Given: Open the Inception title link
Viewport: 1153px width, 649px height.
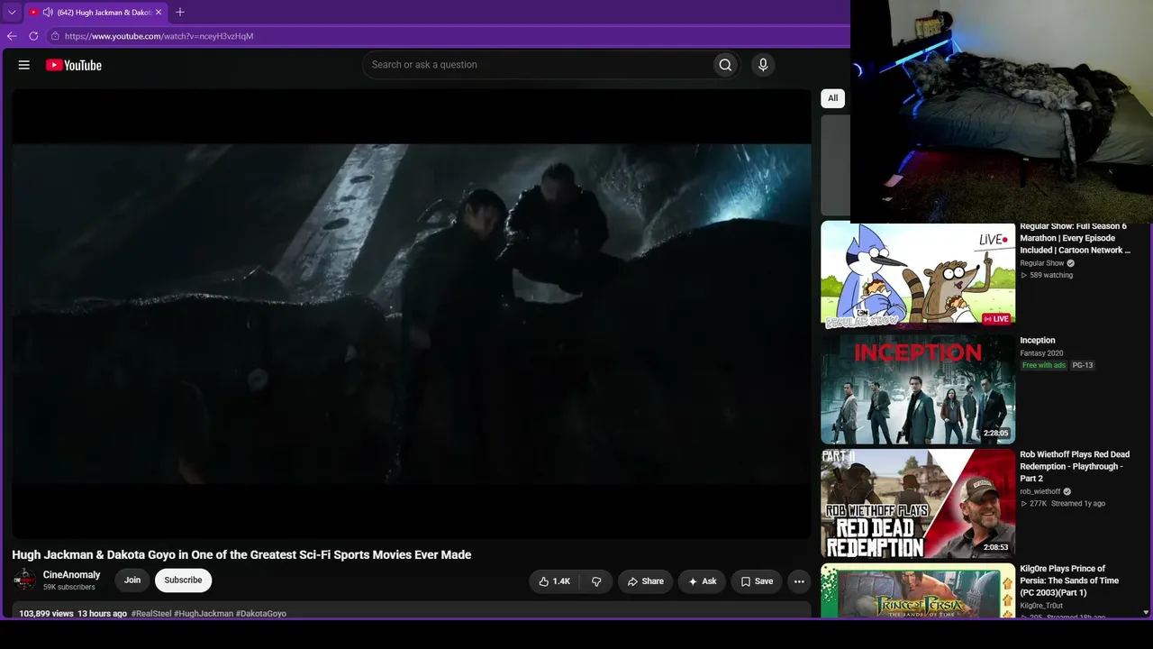Looking at the screenshot, I should (x=1038, y=341).
